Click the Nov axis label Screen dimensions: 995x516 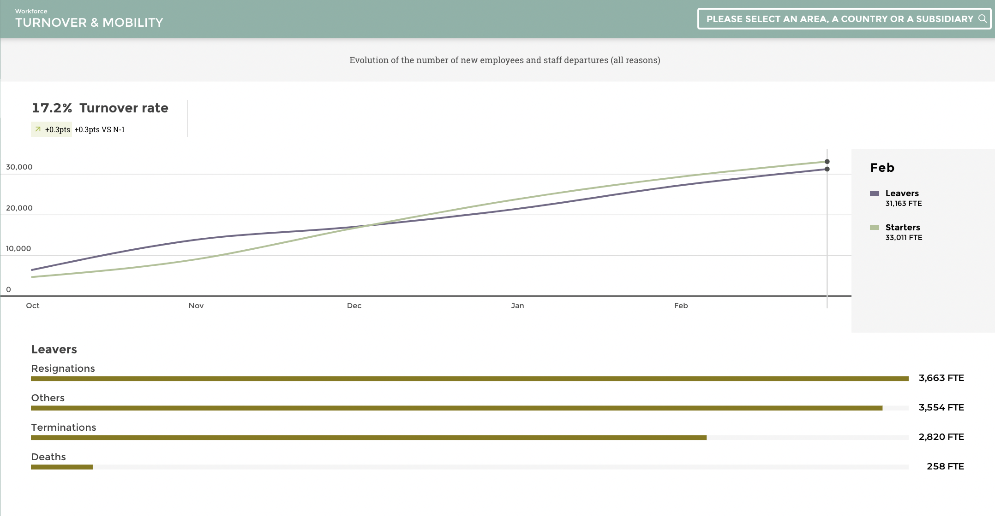pyautogui.click(x=196, y=306)
